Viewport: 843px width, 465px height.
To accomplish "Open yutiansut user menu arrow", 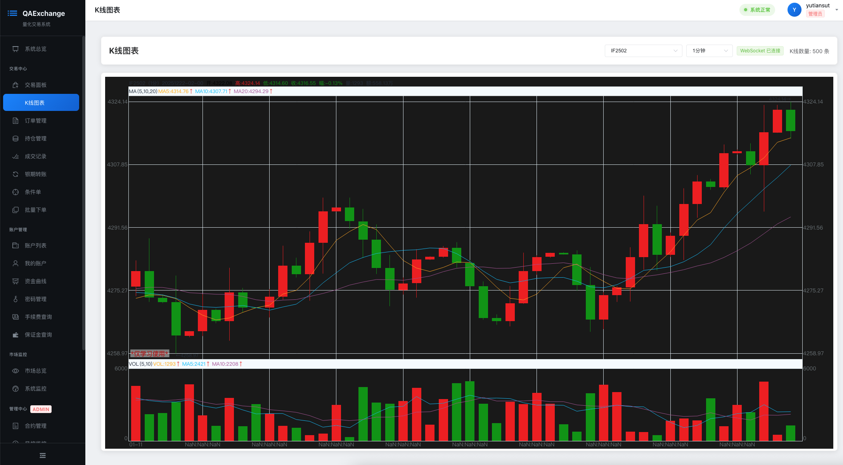I will click(x=836, y=10).
